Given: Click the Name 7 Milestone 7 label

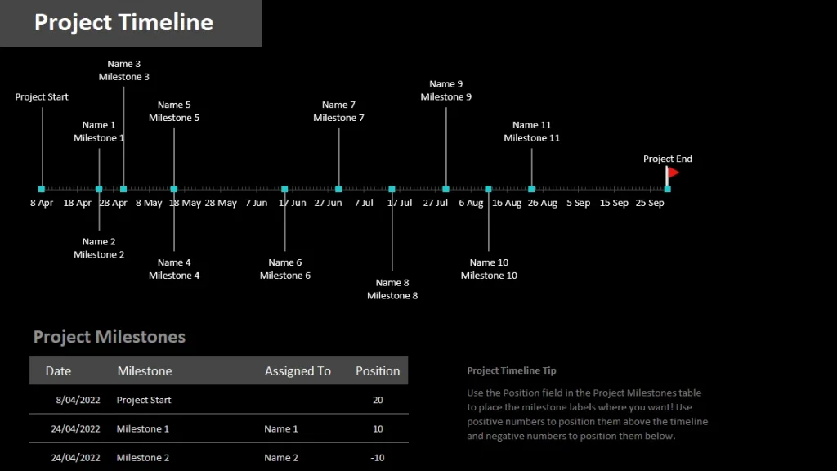Looking at the screenshot, I should pyautogui.click(x=338, y=111).
